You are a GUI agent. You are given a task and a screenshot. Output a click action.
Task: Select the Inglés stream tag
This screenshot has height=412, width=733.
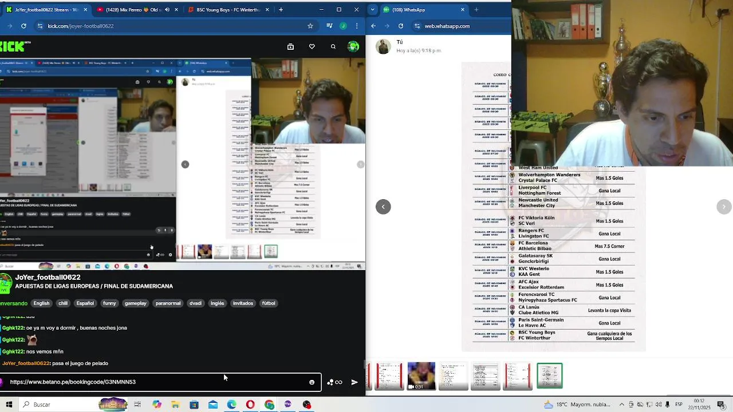(x=218, y=303)
